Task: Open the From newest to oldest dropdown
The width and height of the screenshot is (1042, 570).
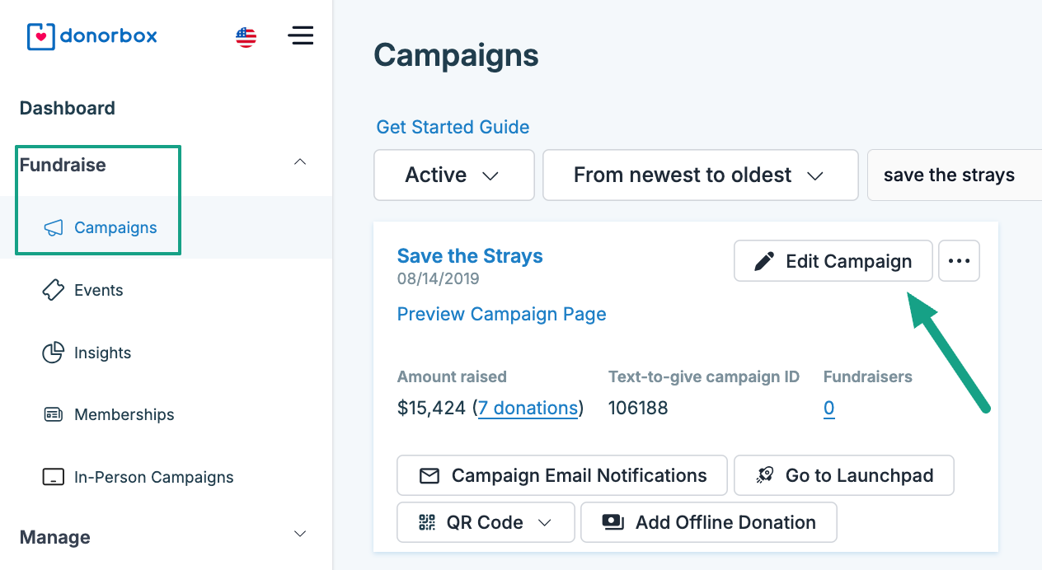Action: (700, 175)
